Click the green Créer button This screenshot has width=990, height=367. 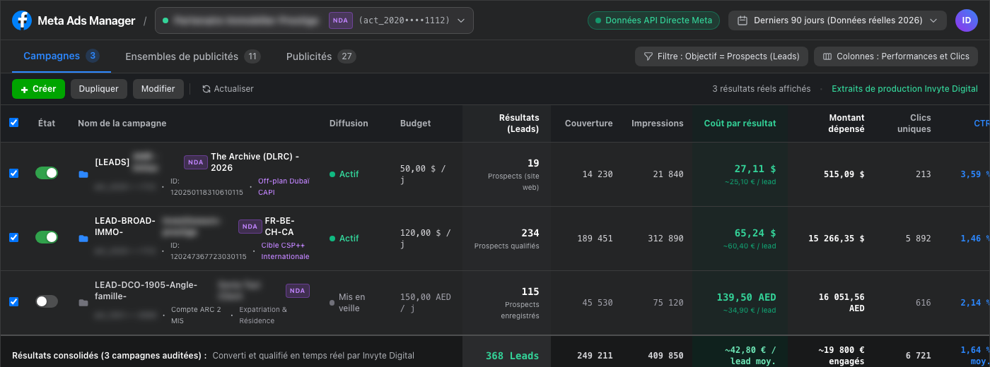(38, 89)
